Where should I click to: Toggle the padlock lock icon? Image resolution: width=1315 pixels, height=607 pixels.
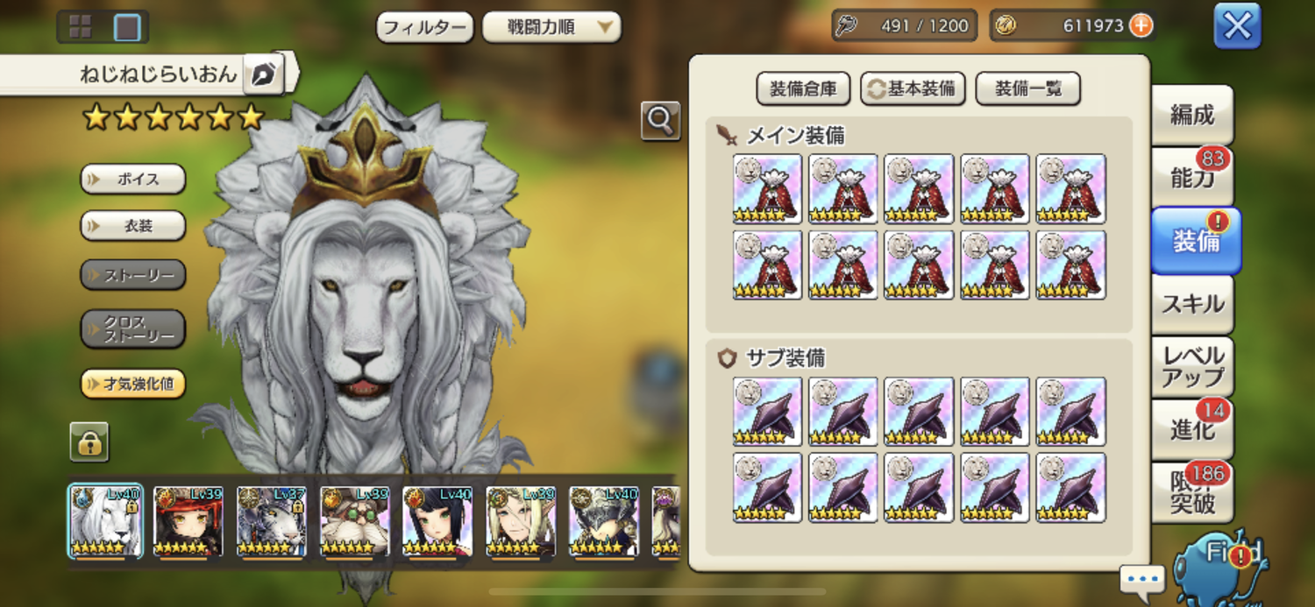pyautogui.click(x=89, y=441)
